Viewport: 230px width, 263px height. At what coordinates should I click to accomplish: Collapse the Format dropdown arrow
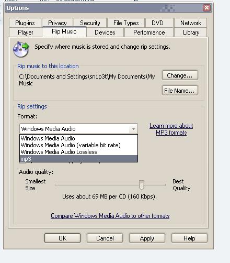coord(133,129)
